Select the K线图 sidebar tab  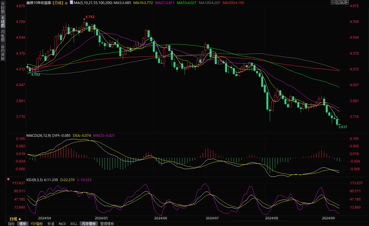point(3,22)
